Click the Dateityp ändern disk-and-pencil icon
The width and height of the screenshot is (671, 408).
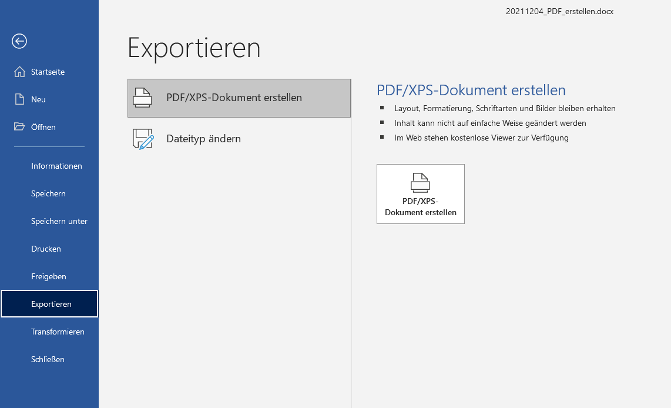(x=143, y=139)
